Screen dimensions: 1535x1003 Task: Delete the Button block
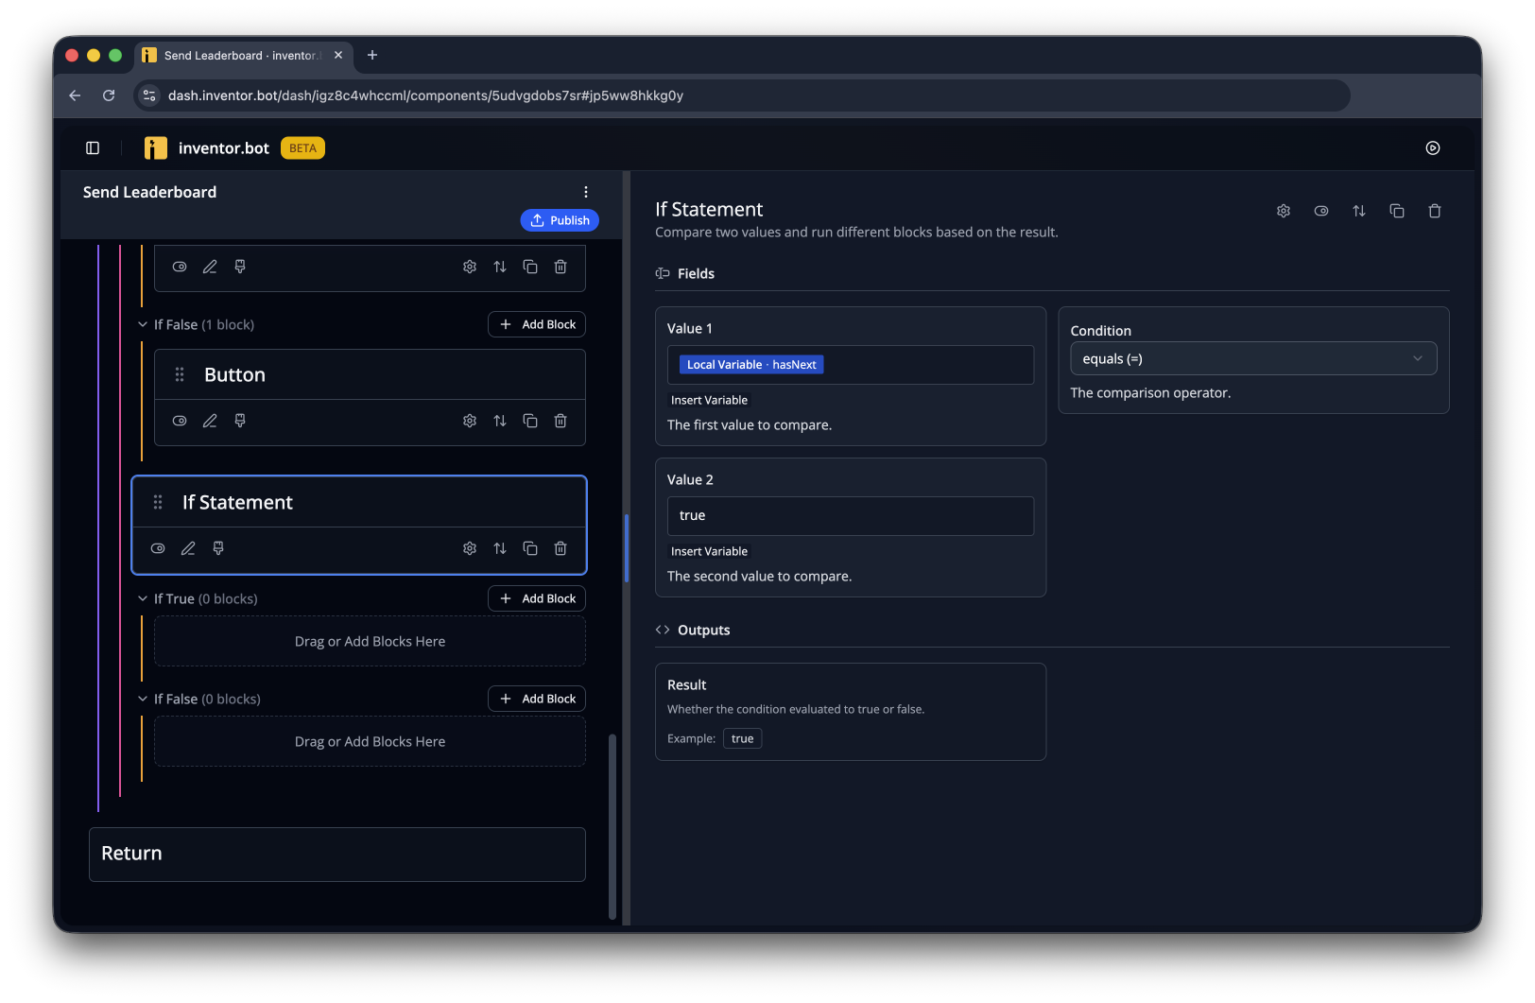click(561, 421)
